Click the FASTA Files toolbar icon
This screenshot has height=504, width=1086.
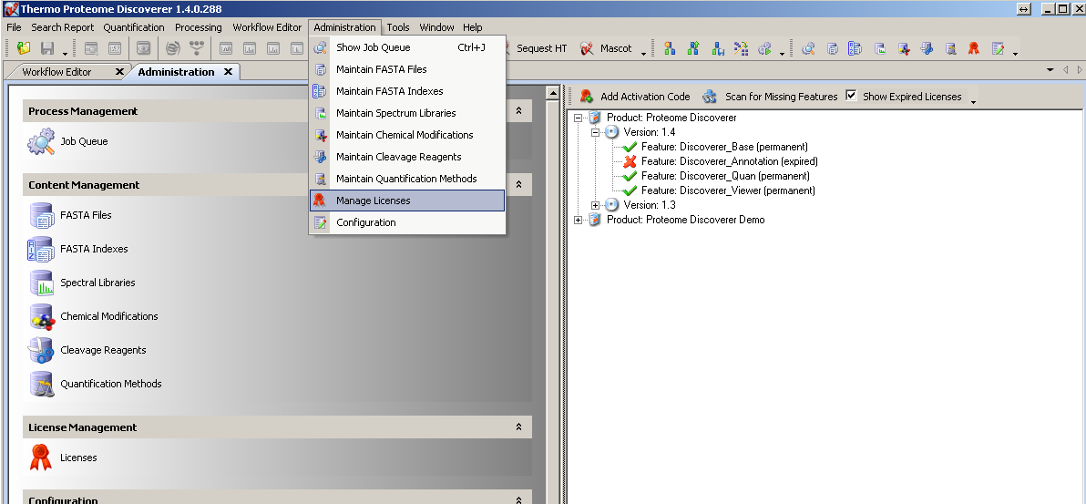tap(833, 48)
